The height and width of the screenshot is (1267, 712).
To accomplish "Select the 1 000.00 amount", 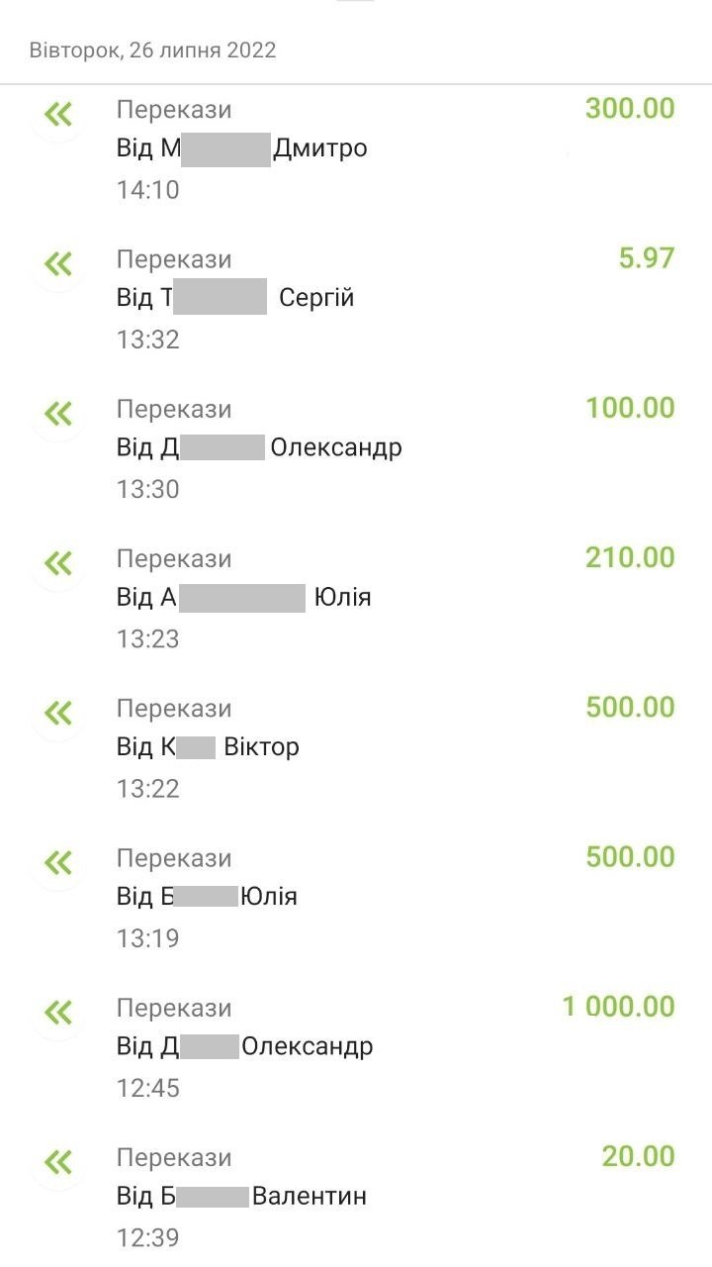I will point(618,1007).
